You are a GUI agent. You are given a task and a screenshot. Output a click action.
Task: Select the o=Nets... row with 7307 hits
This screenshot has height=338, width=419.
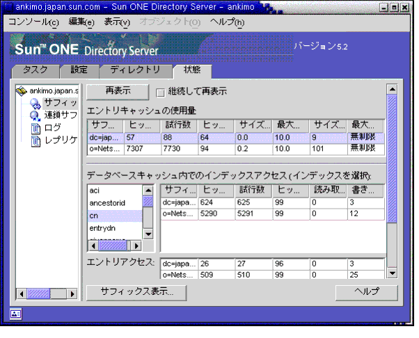pyautogui.click(x=236, y=149)
